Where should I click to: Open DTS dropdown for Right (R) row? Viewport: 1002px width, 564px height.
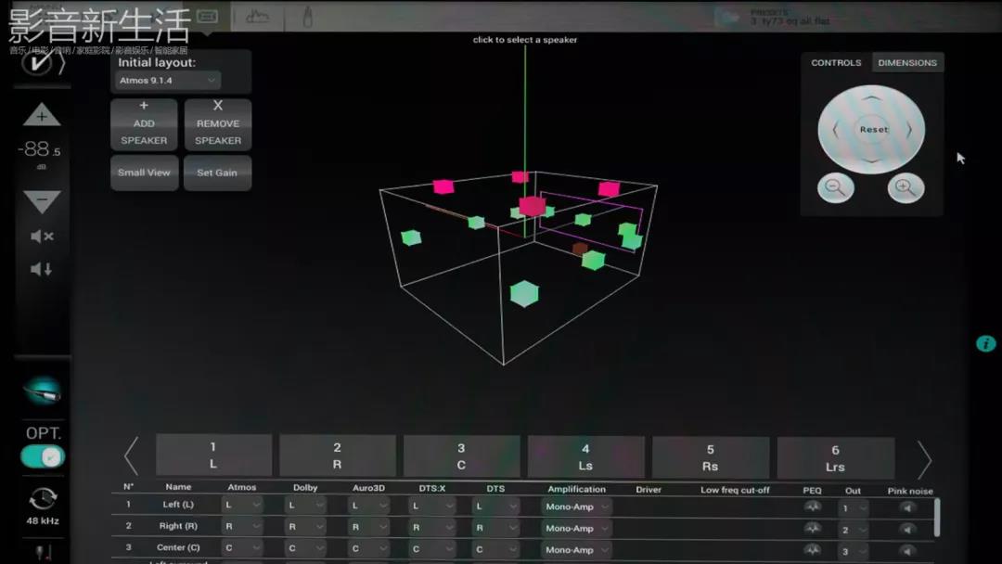coord(495,528)
